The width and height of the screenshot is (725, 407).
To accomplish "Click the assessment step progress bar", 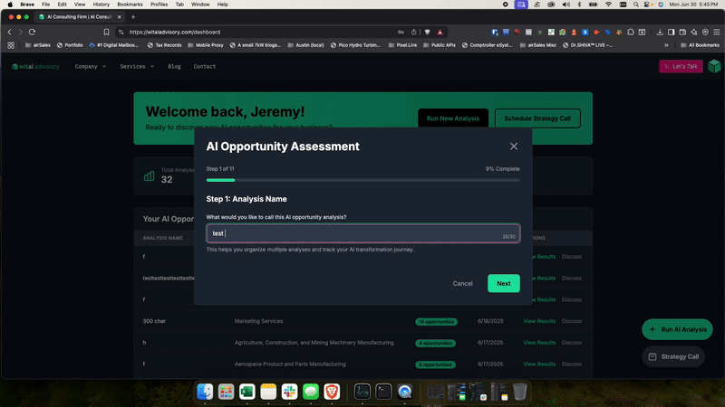I will (363, 180).
